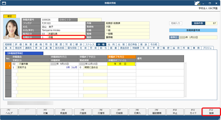Open the 短時間 tab
Screen dimensions: 221x120
(x=8, y=44)
